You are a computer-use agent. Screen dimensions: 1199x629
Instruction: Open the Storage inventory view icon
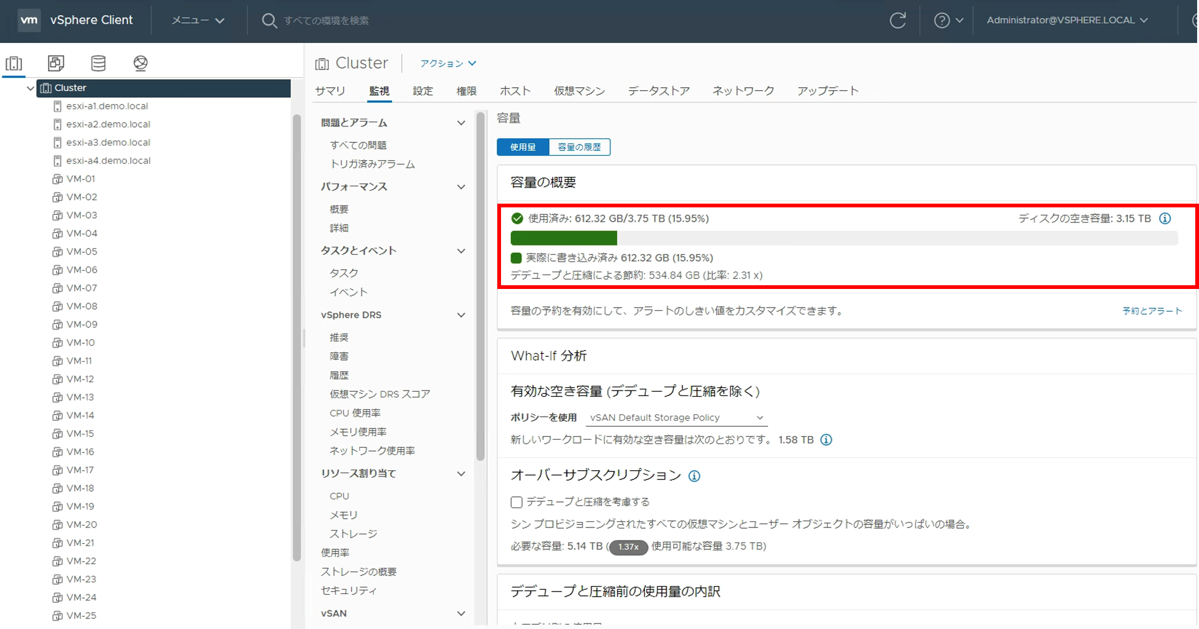98,63
